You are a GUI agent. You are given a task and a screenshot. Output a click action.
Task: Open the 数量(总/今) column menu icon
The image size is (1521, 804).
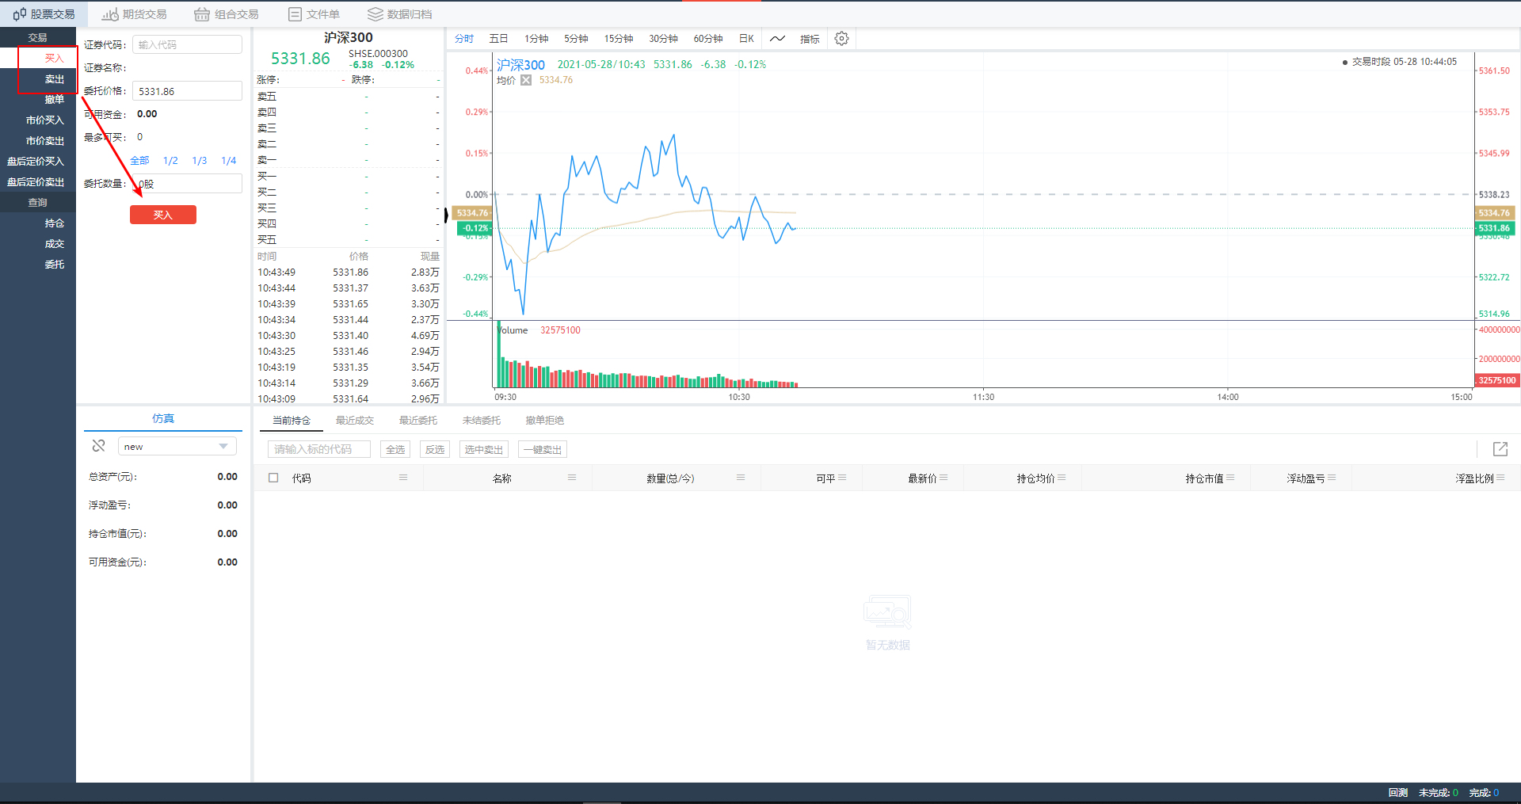coord(741,478)
